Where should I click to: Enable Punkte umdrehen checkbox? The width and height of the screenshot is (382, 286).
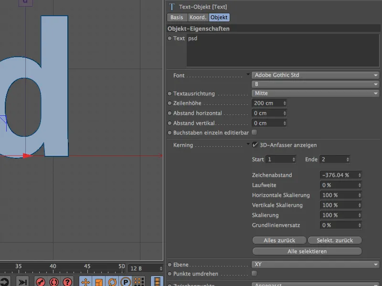(255, 273)
